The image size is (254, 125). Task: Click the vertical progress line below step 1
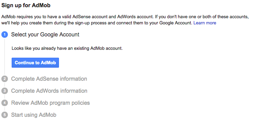point(5,57)
